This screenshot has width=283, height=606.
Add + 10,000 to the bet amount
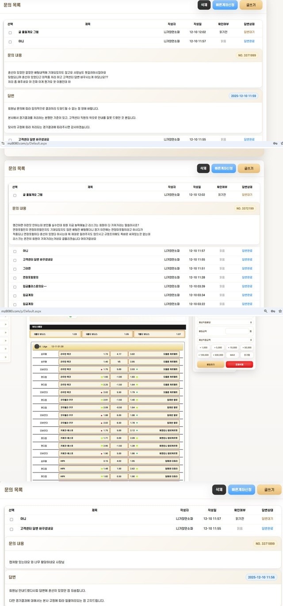click(x=233, y=347)
